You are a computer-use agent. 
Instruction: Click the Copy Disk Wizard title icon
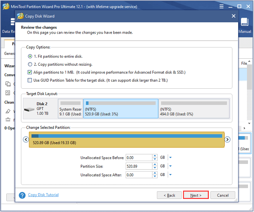20,16
